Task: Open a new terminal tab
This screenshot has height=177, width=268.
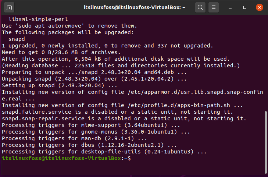Action: (x=9, y=7)
